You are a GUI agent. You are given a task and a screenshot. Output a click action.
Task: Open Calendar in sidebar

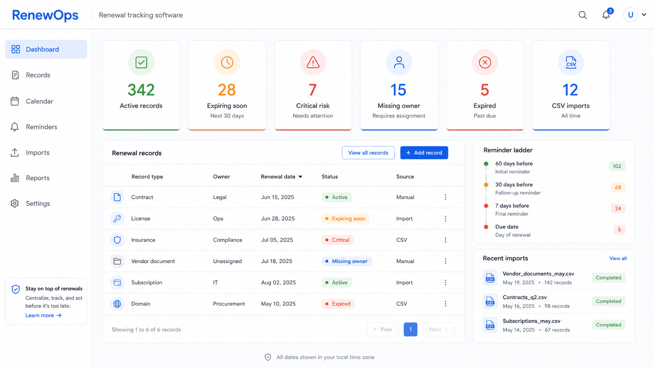pos(46,101)
